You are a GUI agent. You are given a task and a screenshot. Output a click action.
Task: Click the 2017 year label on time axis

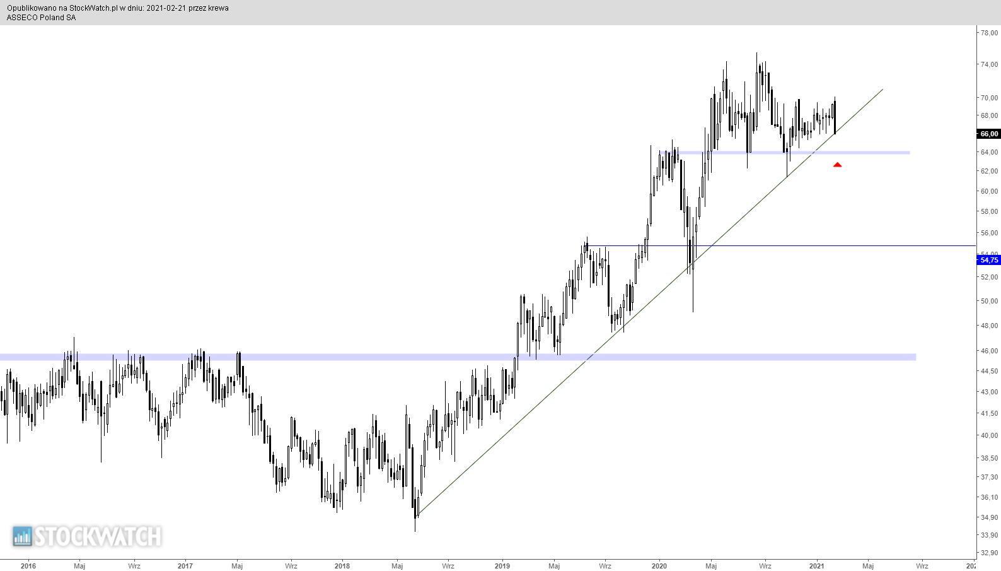(x=185, y=566)
